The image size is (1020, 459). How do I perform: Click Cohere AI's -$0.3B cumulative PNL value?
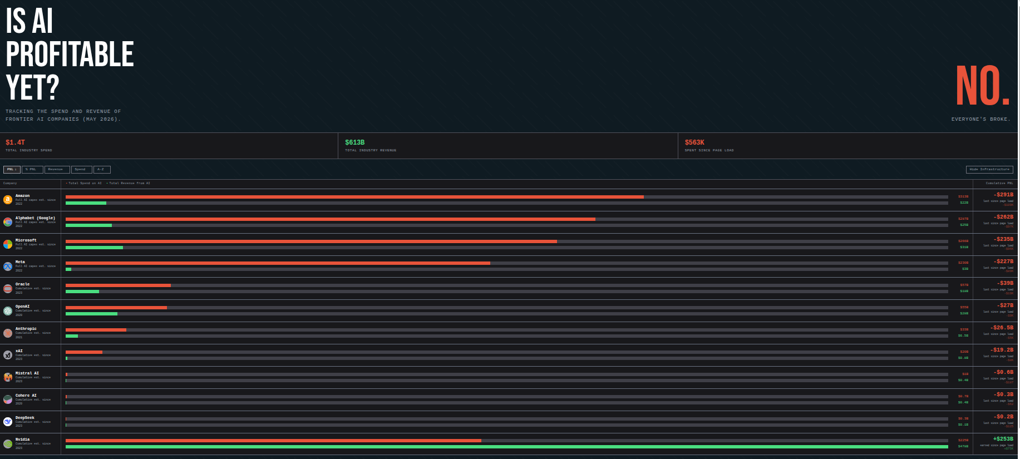[x=1003, y=394]
